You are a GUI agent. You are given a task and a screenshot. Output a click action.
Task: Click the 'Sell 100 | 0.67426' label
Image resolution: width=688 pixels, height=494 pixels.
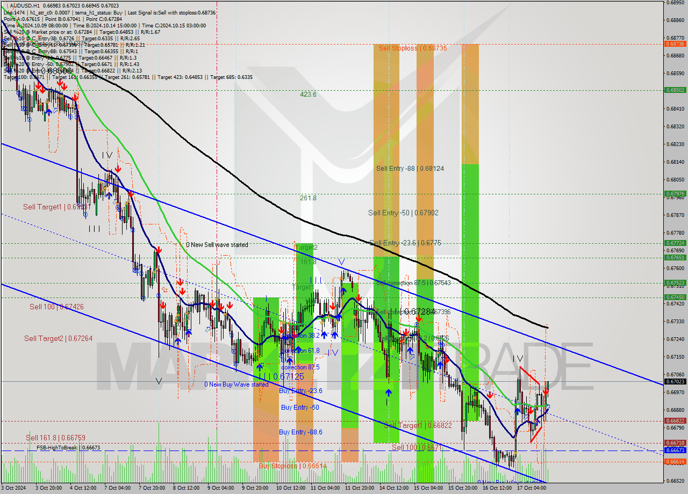point(56,307)
